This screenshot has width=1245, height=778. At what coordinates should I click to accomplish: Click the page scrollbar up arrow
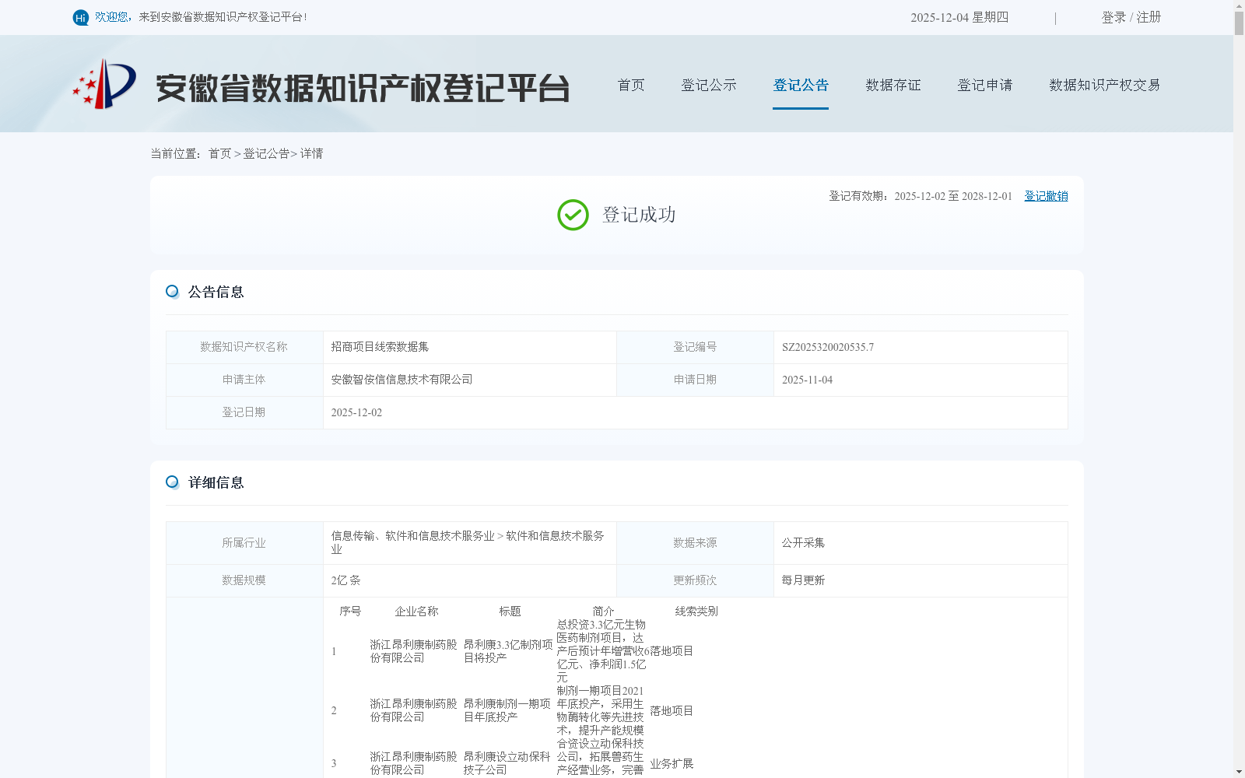click(x=1239, y=5)
